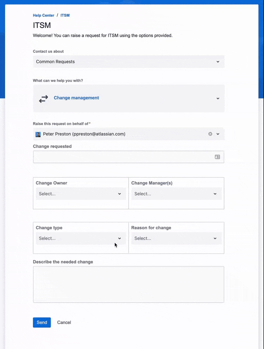Navigate to Help Center via breadcrumb

[x=43, y=15]
